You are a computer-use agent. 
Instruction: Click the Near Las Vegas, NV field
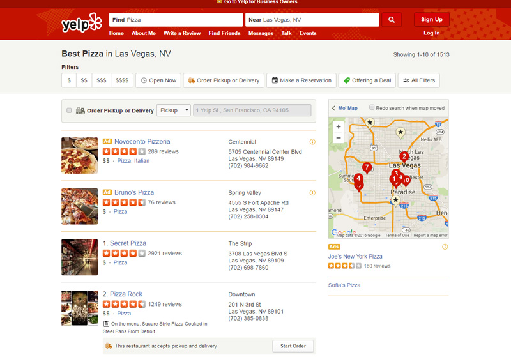pyautogui.click(x=312, y=20)
